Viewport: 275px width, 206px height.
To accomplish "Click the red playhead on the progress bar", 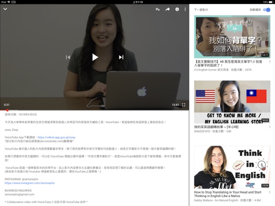I will [7, 110].
